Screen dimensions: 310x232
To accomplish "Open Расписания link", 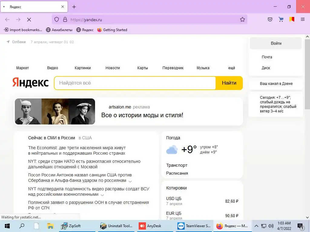I will tap(177, 173).
